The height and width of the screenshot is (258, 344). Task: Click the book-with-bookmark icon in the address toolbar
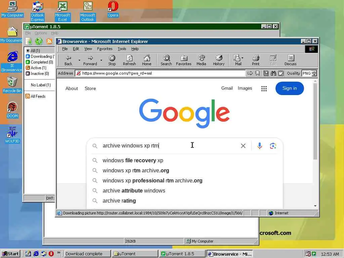pos(266,73)
